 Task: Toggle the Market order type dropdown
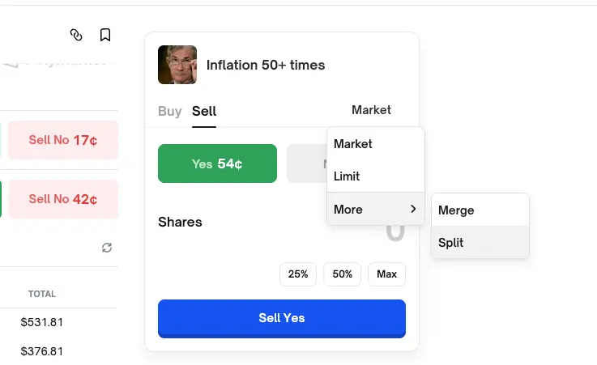tap(371, 110)
